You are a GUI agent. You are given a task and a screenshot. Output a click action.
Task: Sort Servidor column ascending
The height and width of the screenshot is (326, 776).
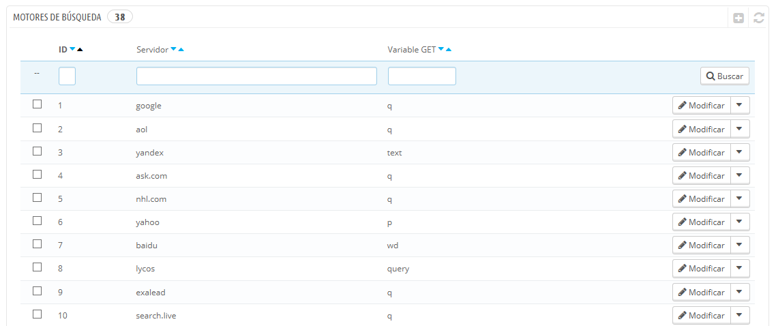pyautogui.click(x=181, y=50)
